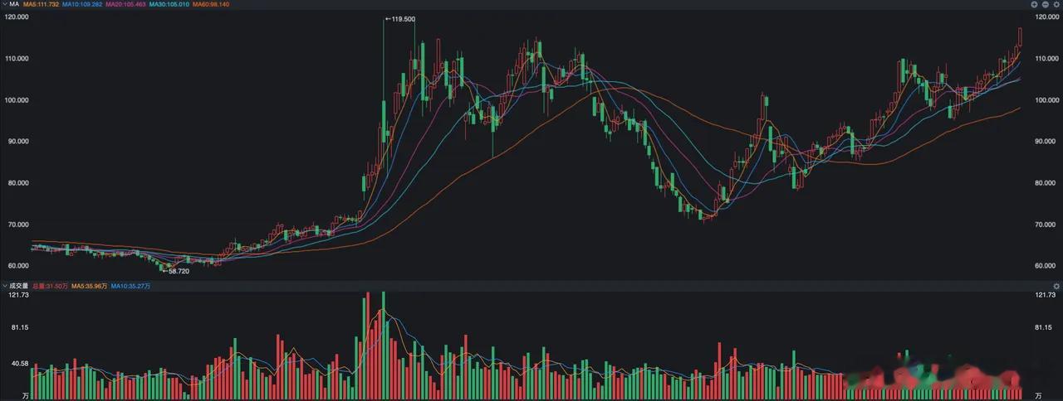Click the MA20:105.463 legend value
The image size is (1063, 401).
click(126, 4)
